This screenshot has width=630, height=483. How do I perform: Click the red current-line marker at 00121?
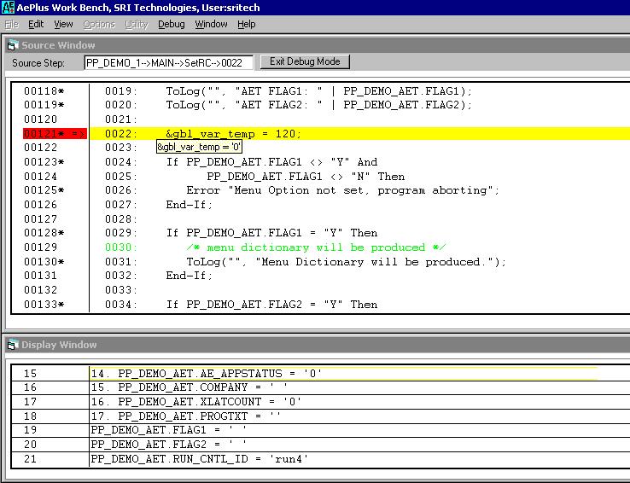tap(55, 134)
